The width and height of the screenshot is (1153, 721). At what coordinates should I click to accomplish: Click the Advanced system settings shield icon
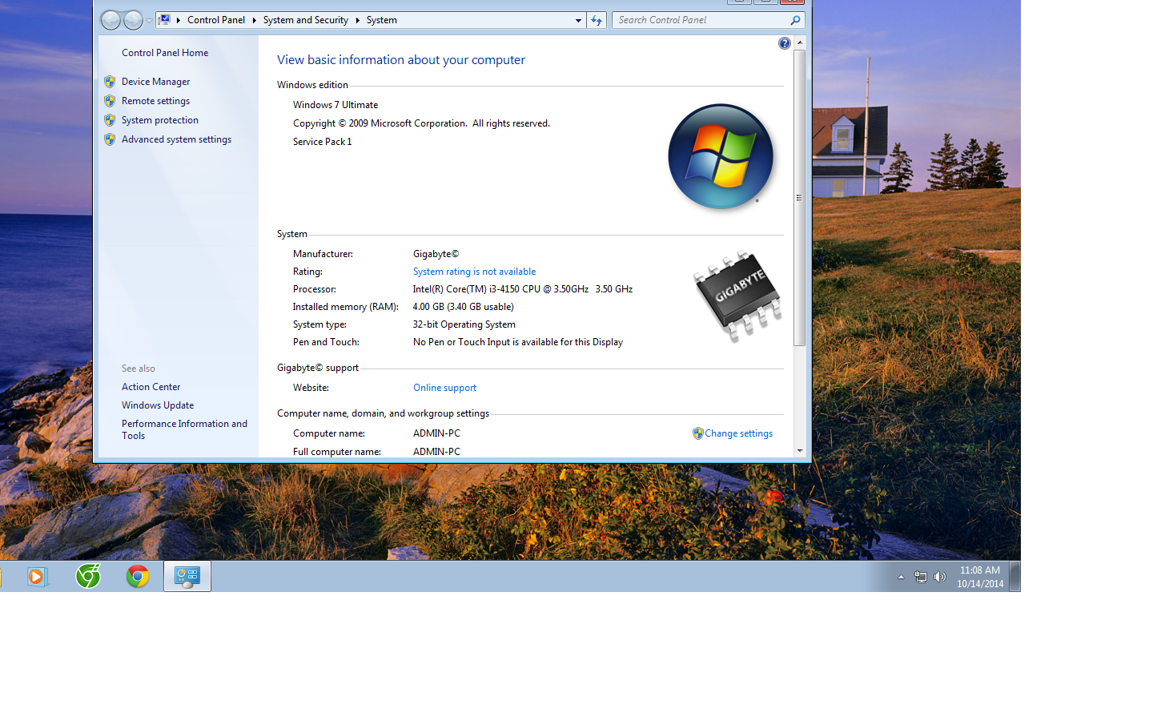click(x=110, y=139)
